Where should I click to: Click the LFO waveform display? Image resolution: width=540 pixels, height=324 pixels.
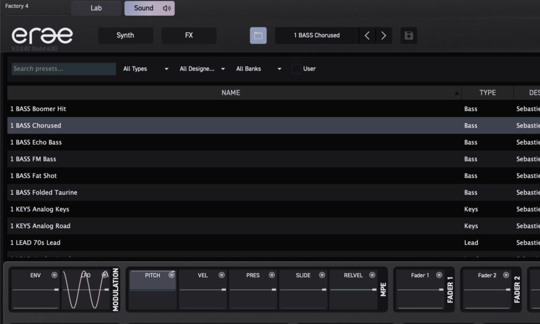(86, 290)
